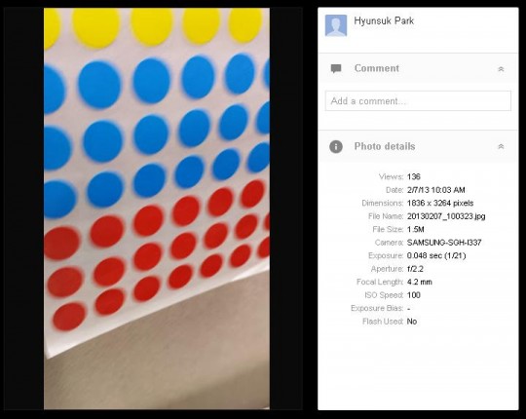Click the date 2/7/13 10:03 AM
The height and width of the screenshot is (419, 526).
click(x=435, y=190)
